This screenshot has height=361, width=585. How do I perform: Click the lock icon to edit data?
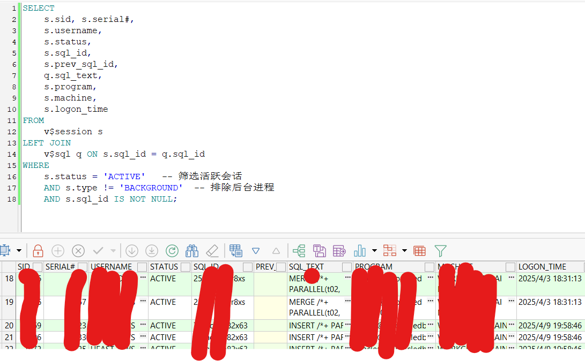38,250
